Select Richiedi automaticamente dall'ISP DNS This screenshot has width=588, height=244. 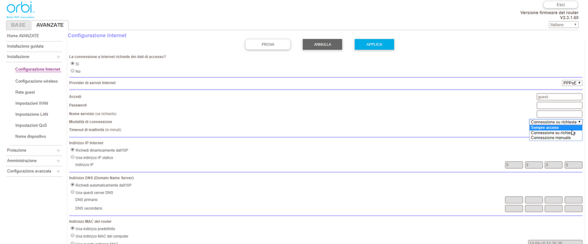coord(73,185)
